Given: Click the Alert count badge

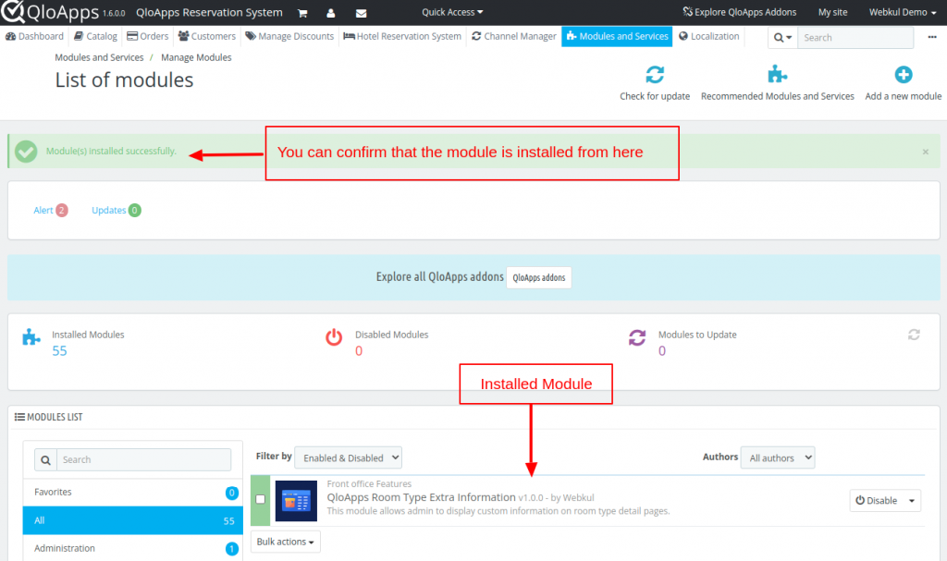Looking at the screenshot, I should click(62, 210).
